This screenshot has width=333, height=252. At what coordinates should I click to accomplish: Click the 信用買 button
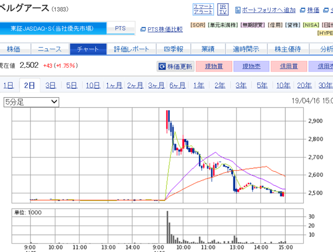[289, 66]
